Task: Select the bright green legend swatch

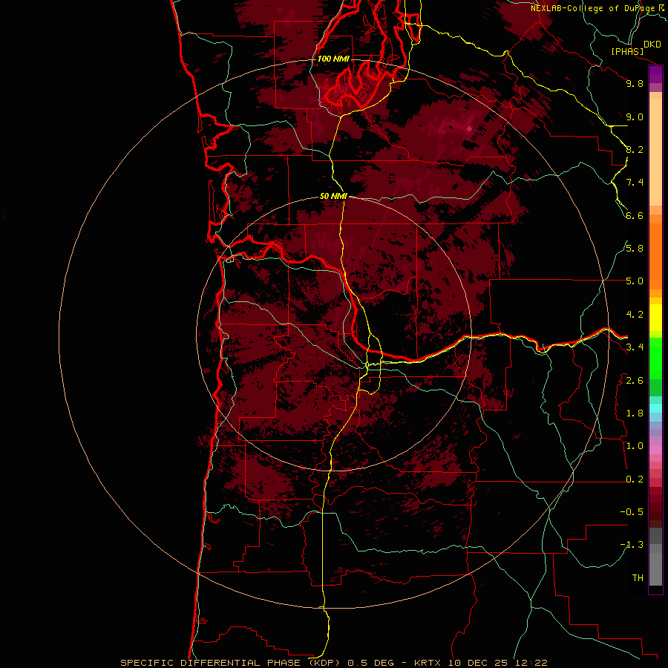Action: (655, 358)
